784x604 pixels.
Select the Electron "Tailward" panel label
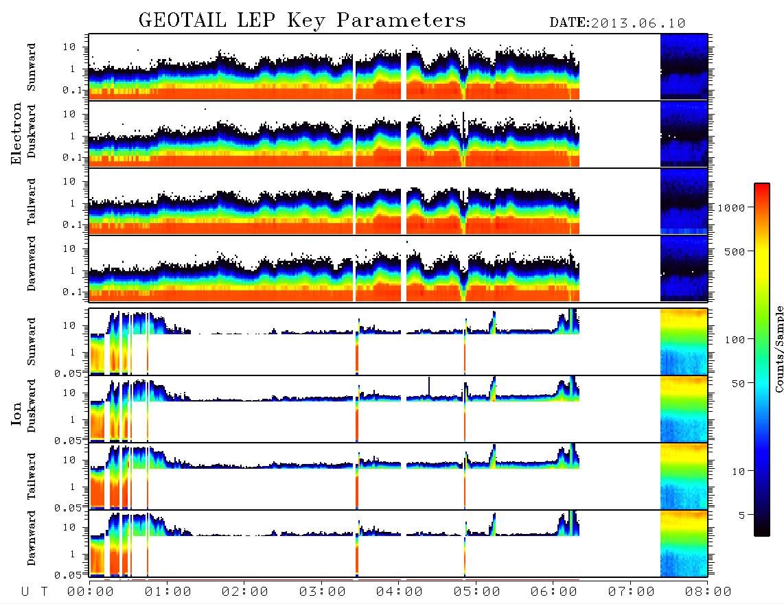[x=32, y=202]
